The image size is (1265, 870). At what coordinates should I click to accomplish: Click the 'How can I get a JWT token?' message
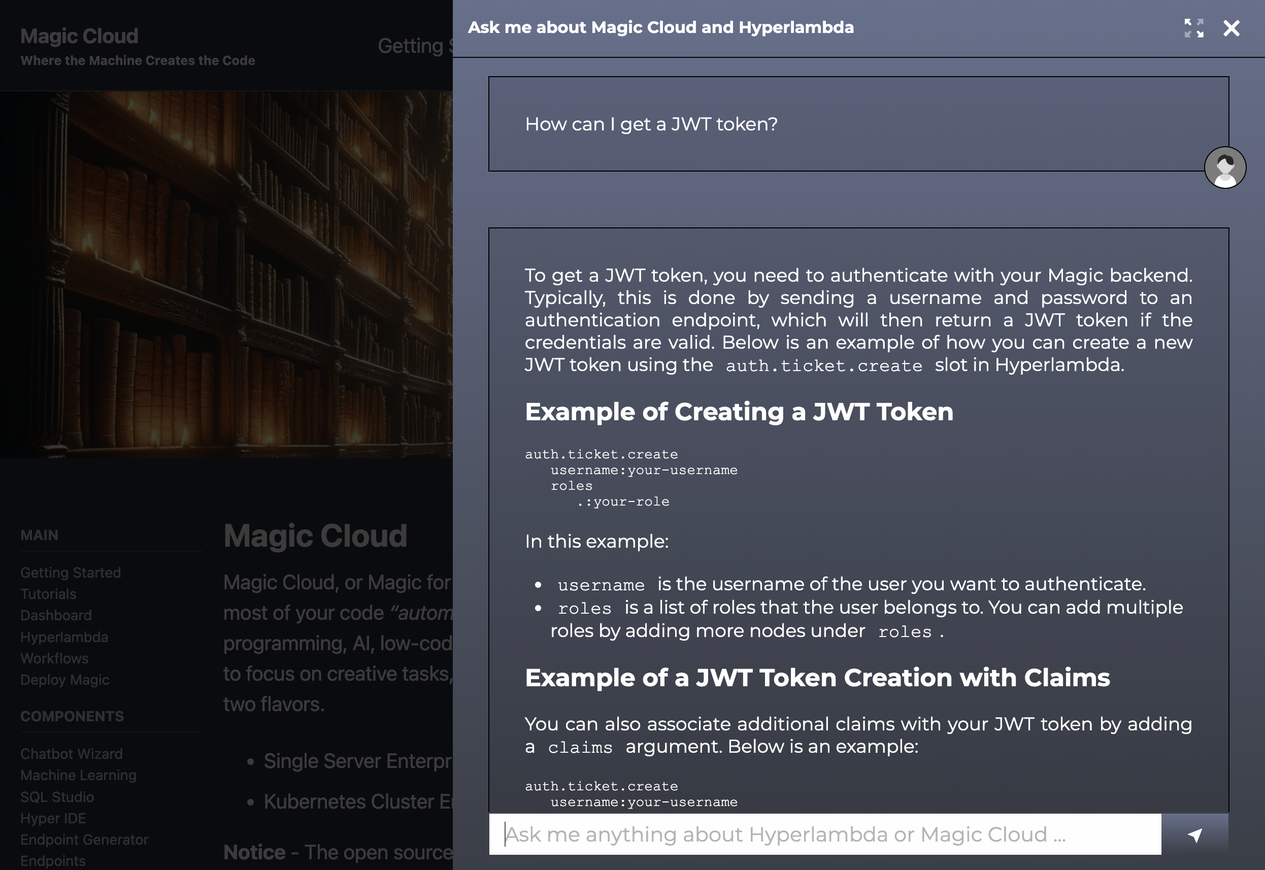(651, 124)
